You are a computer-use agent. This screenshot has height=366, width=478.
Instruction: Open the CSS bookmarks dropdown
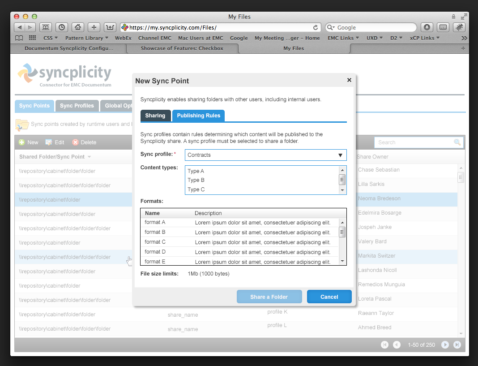[51, 38]
